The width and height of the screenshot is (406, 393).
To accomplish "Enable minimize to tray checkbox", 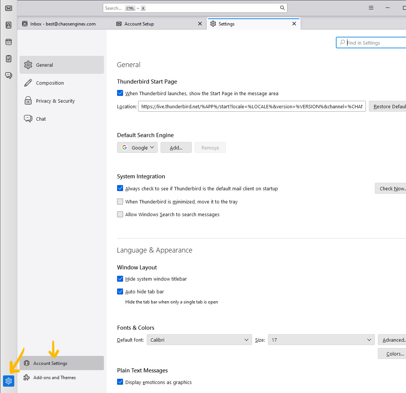I will pyautogui.click(x=120, y=202).
